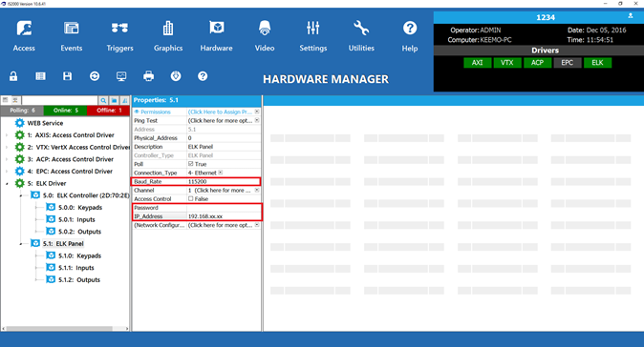Open the Permissions row dropdown button
The image size is (644, 347).
[257, 112]
